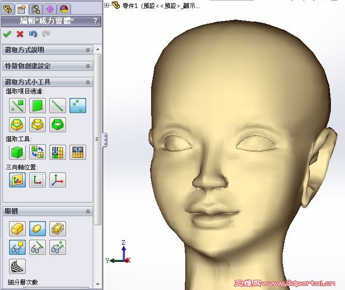Switch to the PropertyManager tab
Screen dimensions: 345x290
(x=22, y=9)
